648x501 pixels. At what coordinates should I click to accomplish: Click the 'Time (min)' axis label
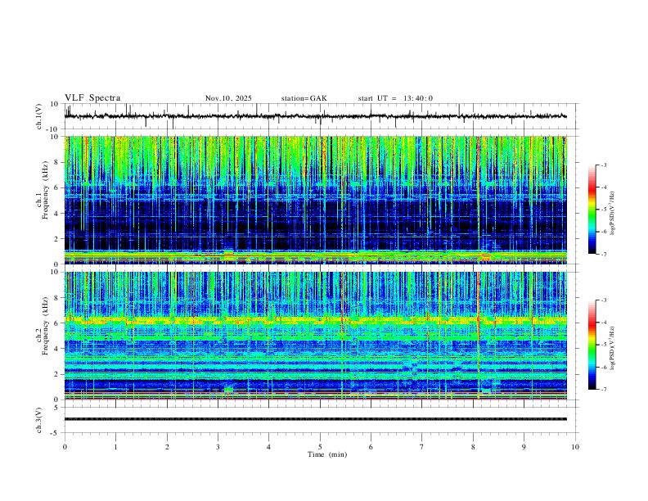tap(327, 454)
